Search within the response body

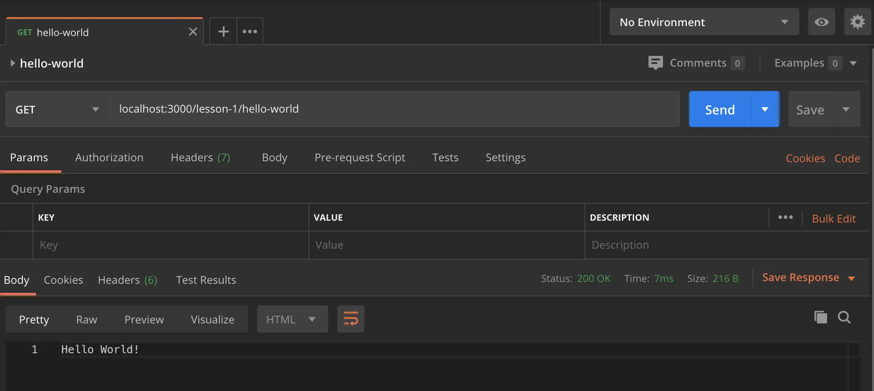[x=844, y=318]
